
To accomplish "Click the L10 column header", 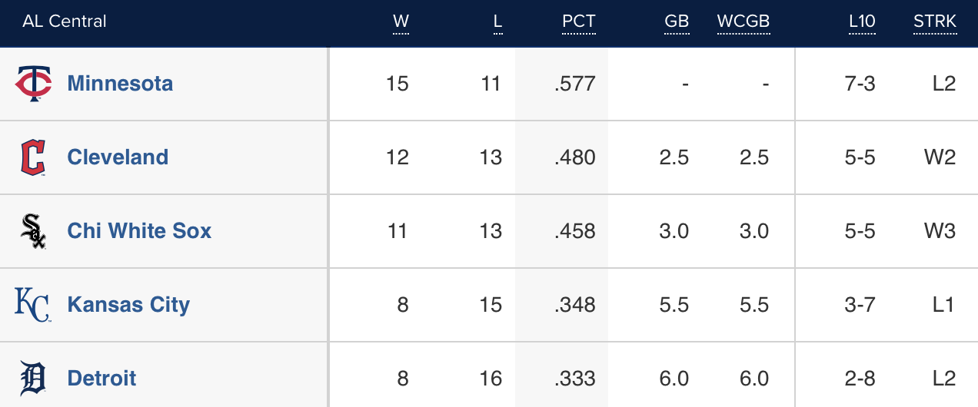I will pos(862,22).
